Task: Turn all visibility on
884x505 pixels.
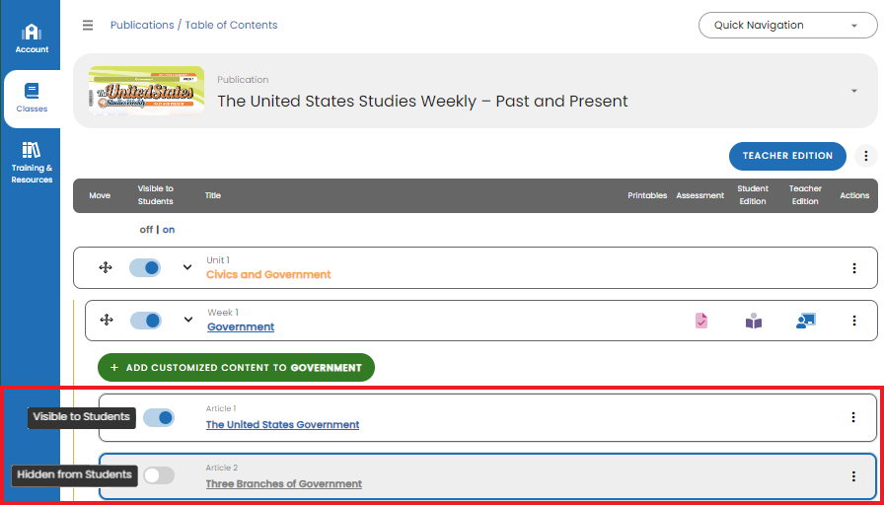Action: [x=169, y=230]
